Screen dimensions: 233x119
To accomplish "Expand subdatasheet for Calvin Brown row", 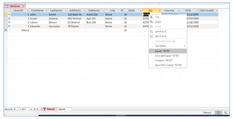I will point(9,22).
